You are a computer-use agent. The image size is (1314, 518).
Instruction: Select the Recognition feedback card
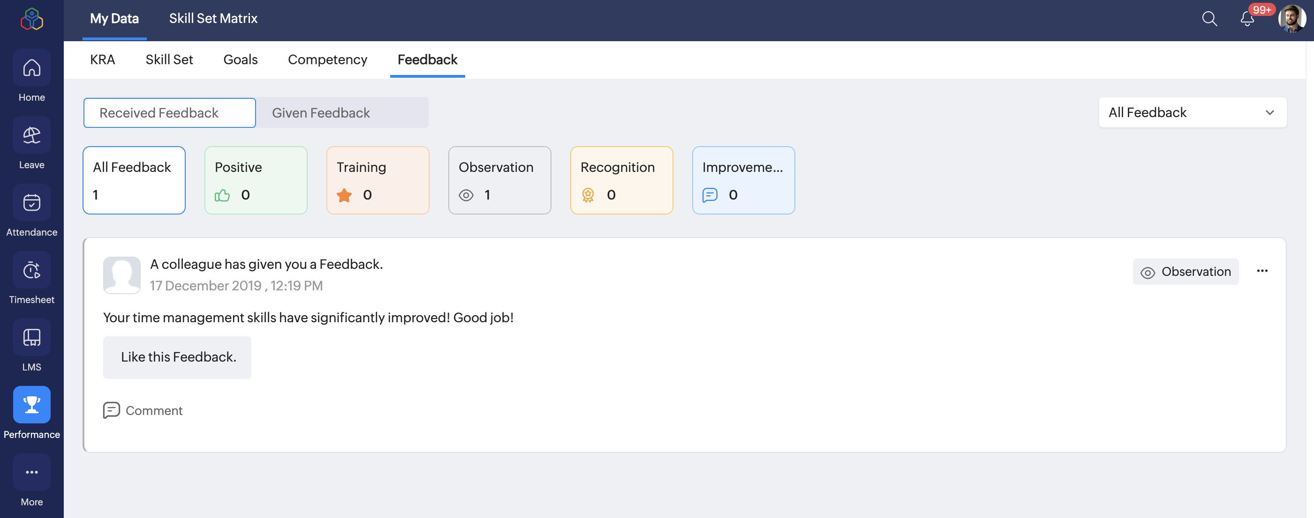pos(621,180)
